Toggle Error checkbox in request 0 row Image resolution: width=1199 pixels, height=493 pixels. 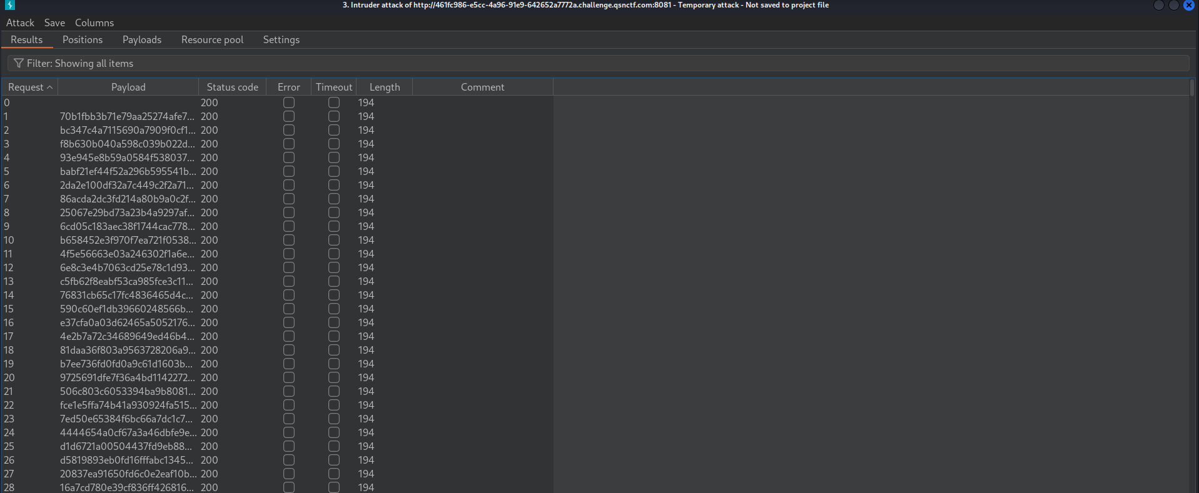[289, 102]
